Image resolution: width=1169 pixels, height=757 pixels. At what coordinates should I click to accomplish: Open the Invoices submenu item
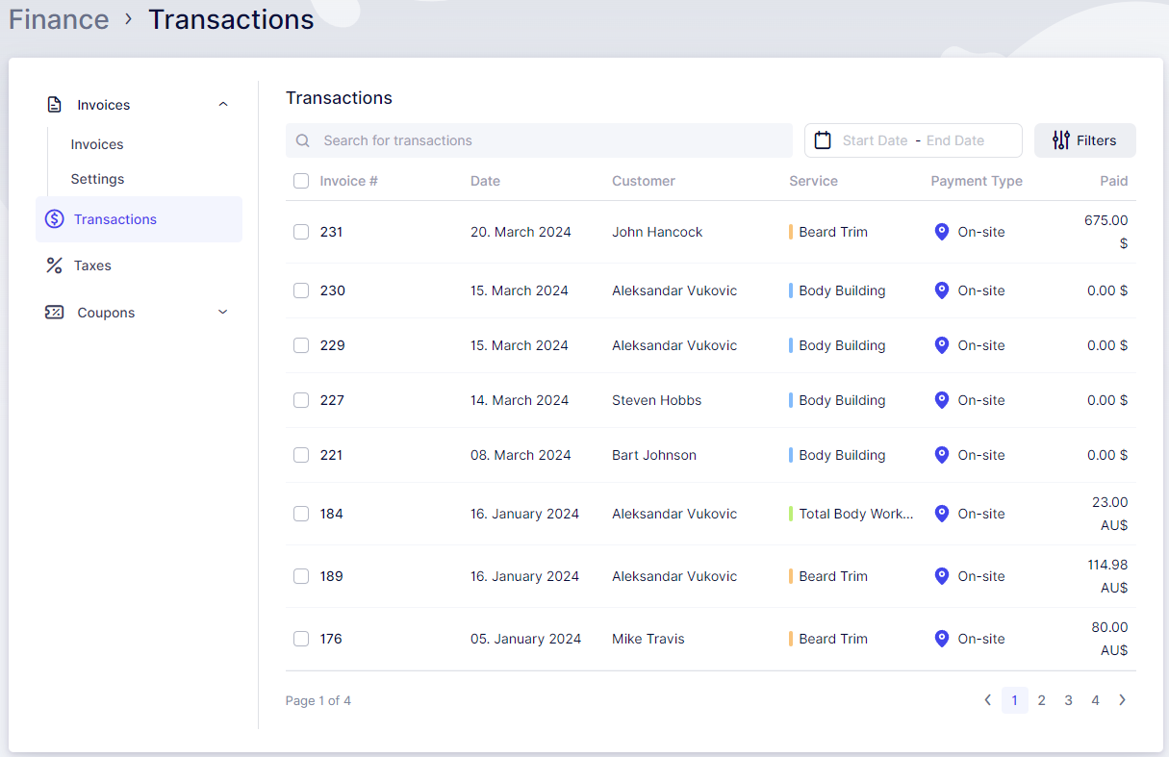97,144
